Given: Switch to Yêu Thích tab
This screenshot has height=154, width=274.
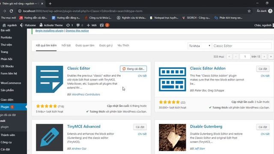Looking at the screenshot, I should tap(123, 45).
